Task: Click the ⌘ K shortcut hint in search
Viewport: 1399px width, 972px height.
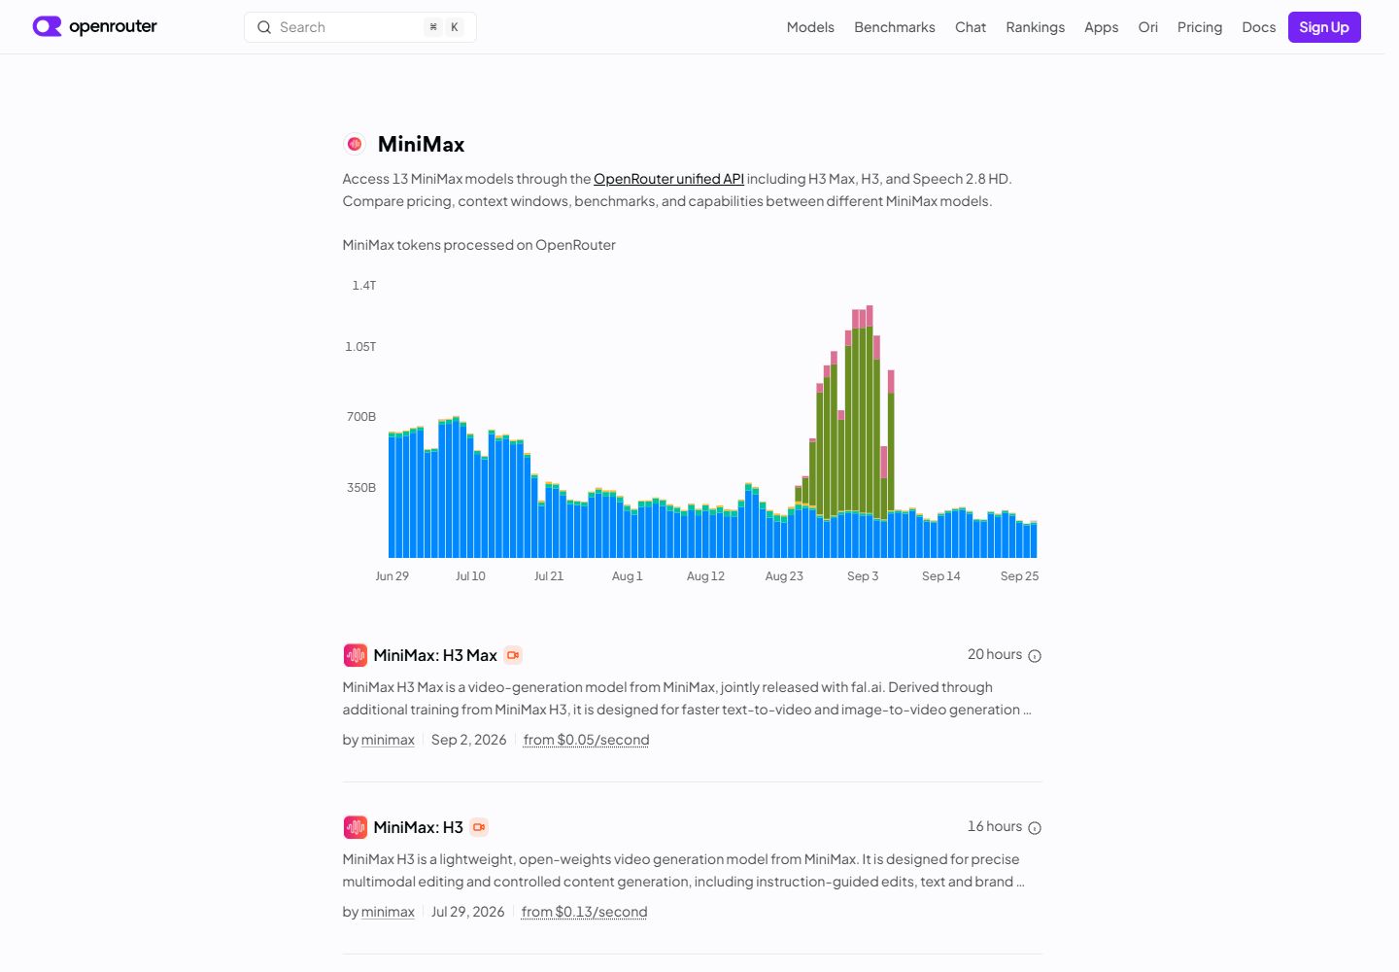Action: coord(444,27)
